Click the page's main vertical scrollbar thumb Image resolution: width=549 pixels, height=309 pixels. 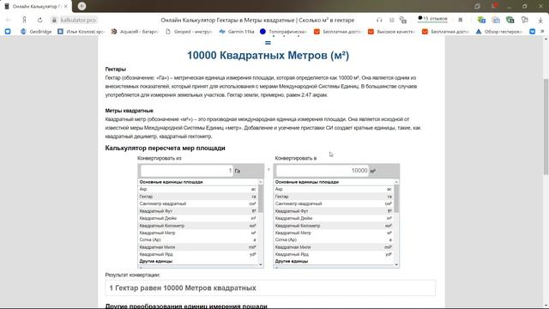[546, 127]
